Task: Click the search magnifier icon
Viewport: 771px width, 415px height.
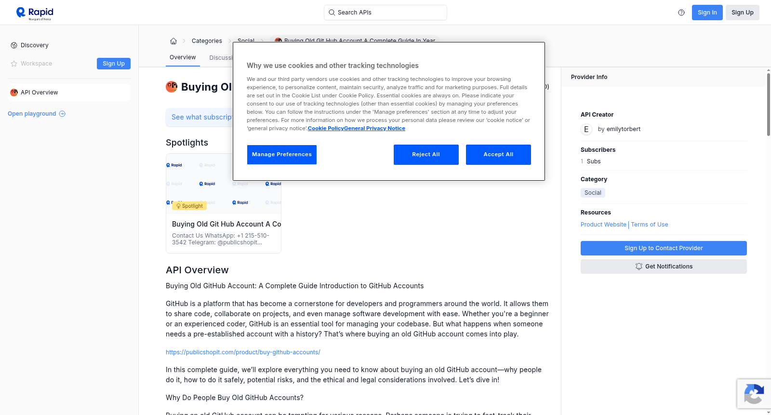Action: coord(332,13)
